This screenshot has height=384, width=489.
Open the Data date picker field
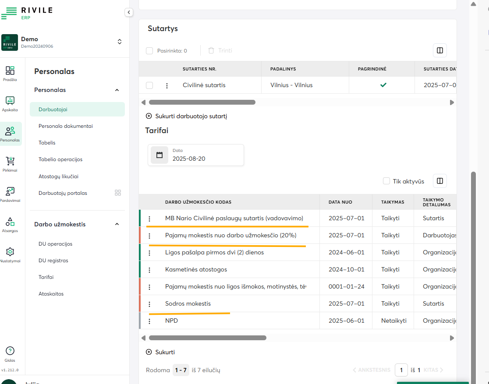196,155
